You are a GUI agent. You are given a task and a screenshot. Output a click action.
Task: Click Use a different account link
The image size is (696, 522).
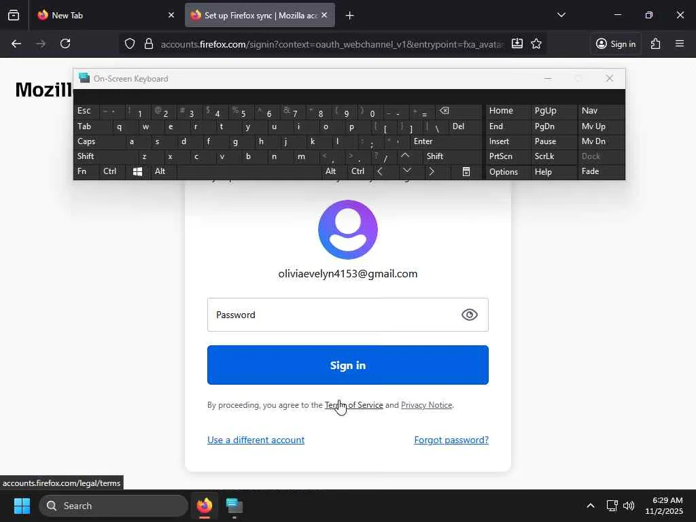256,440
